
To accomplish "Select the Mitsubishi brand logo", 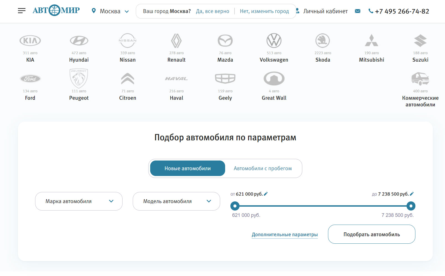I will coord(371,40).
